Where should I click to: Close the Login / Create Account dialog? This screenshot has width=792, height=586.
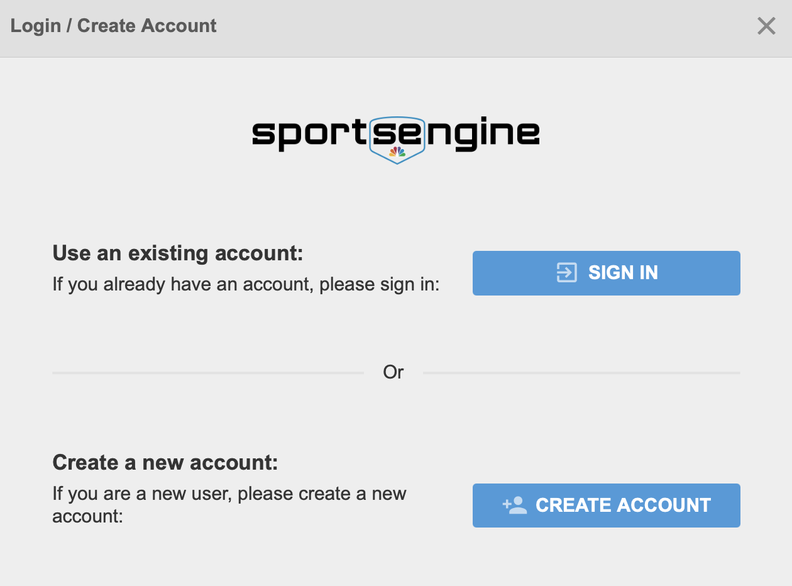click(x=766, y=26)
